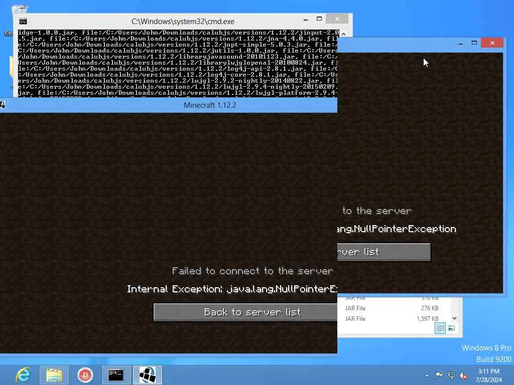The height and width of the screenshot is (385, 514).
Task: Maximize the second Minecraft window
Action: 474,43
